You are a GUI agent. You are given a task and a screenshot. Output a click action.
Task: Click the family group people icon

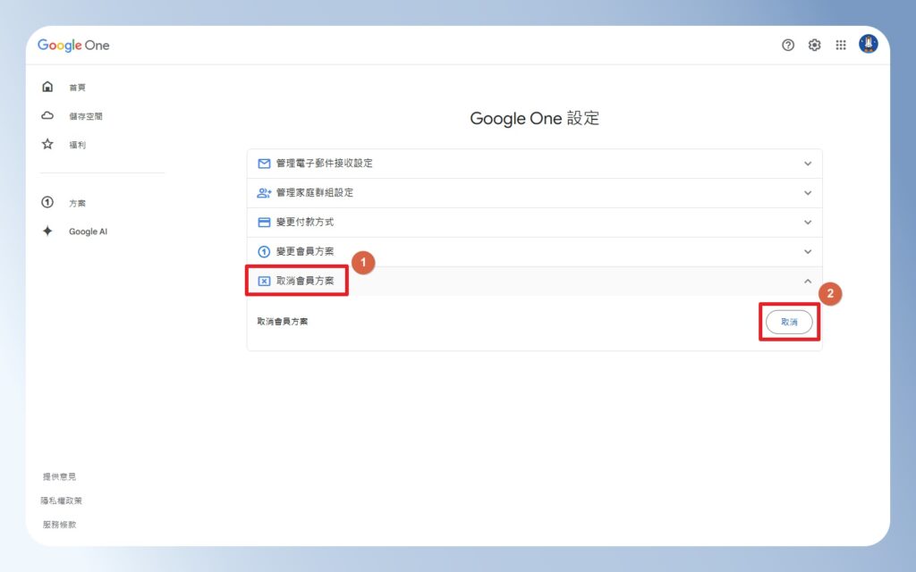[264, 193]
